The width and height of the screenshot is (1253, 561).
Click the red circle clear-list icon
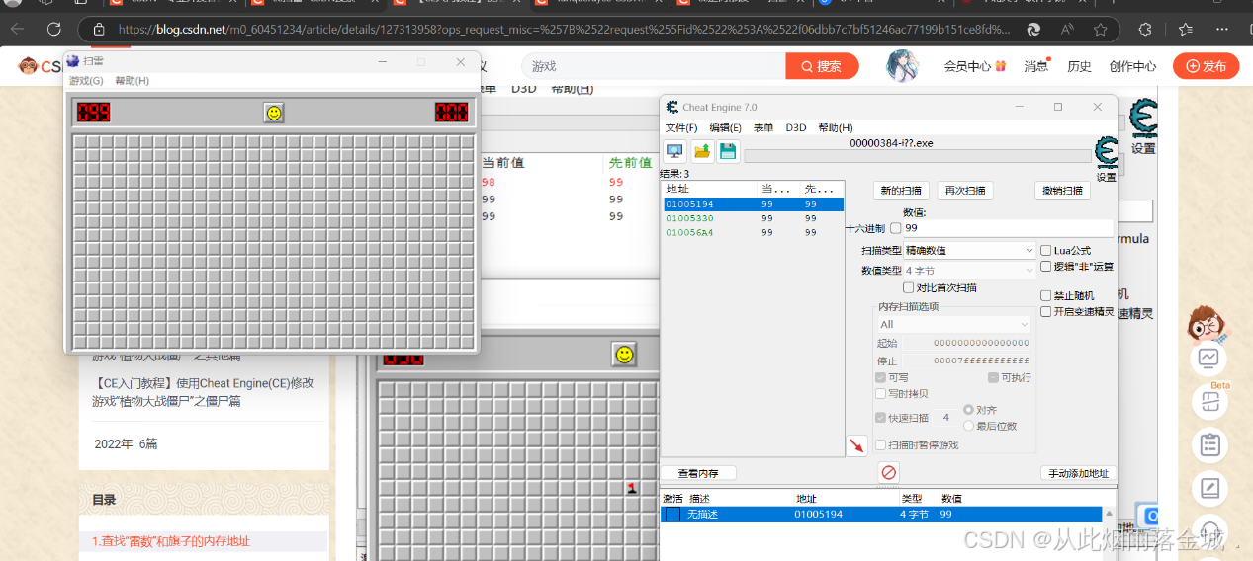tap(888, 473)
